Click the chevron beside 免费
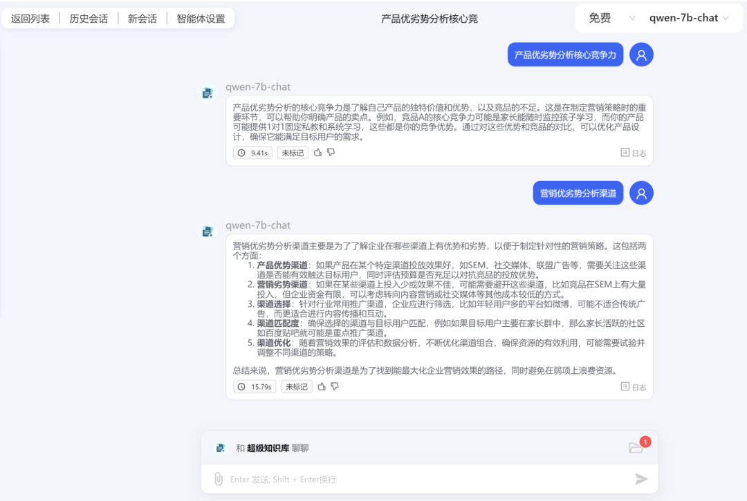The width and height of the screenshot is (747, 501). pos(632,18)
